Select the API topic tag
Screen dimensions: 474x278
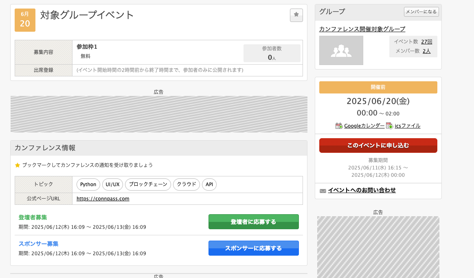[209, 185]
